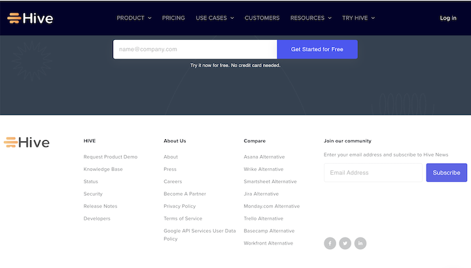Open Jira Alternative link
This screenshot has height=268, width=471.
click(x=261, y=194)
